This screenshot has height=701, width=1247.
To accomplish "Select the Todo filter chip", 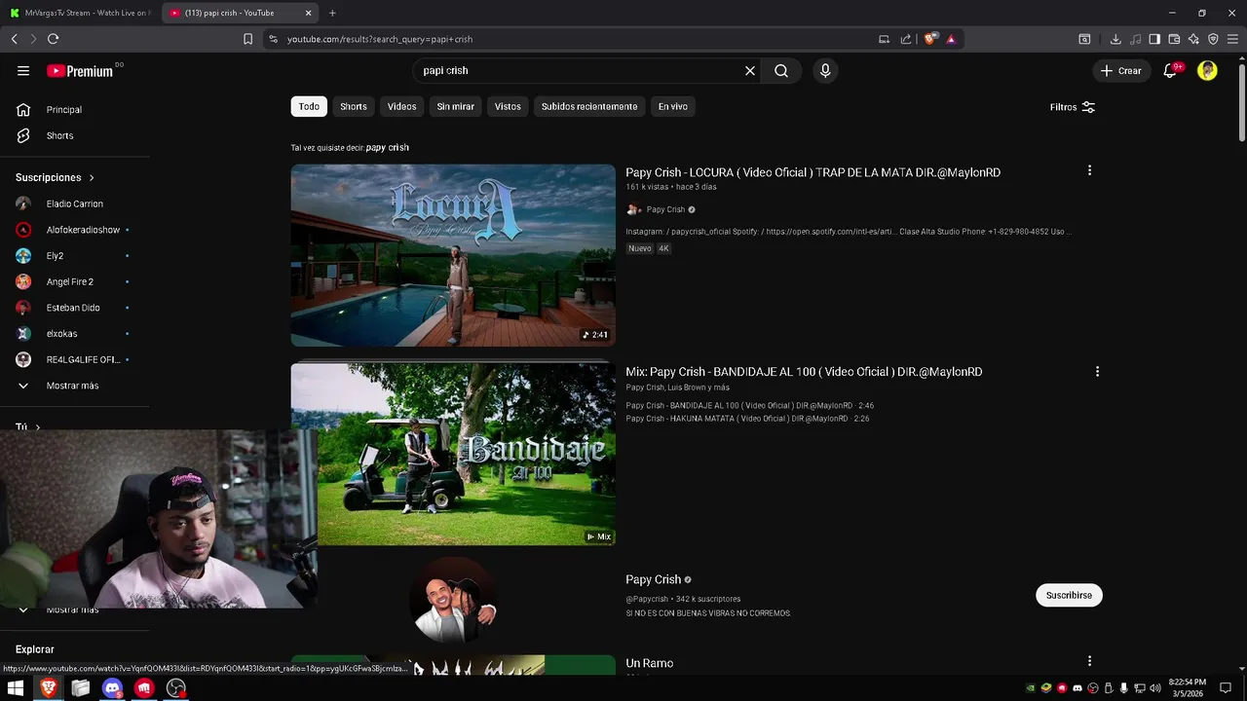I will click(309, 106).
